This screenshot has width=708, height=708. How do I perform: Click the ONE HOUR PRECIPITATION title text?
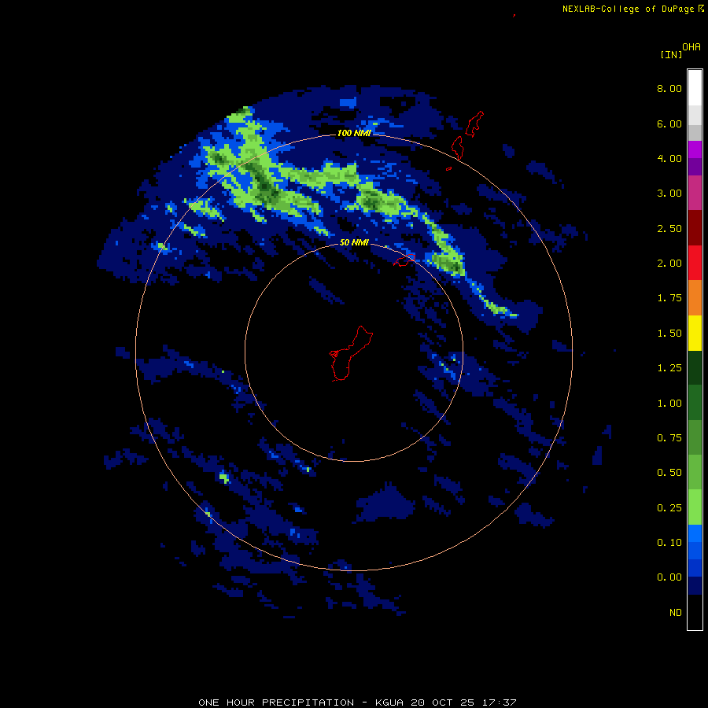pos(276,702)
